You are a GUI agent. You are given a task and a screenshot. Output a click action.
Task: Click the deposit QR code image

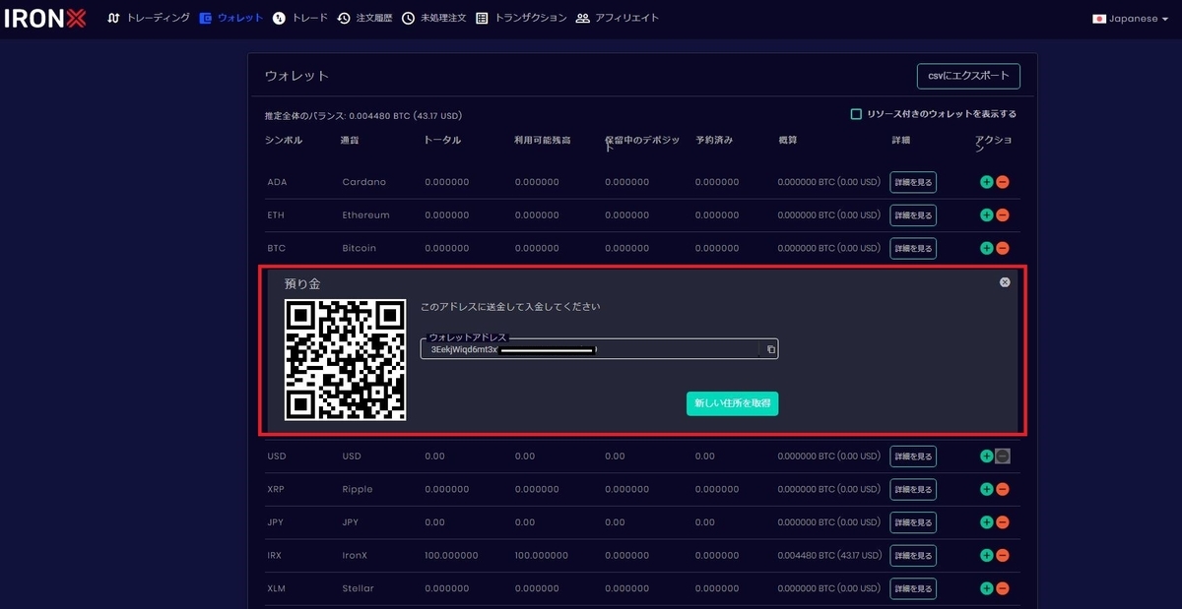pyautogui.click(x=345, y=360)
